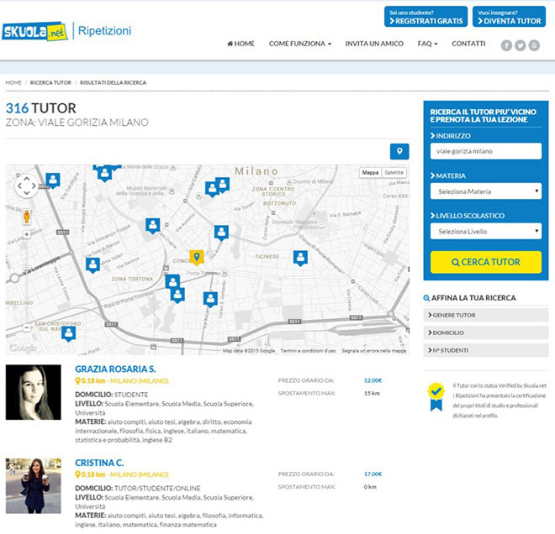Open Grazia Rosaria S. tutor profile
555x534 pixels.
(x=115, y=369)
